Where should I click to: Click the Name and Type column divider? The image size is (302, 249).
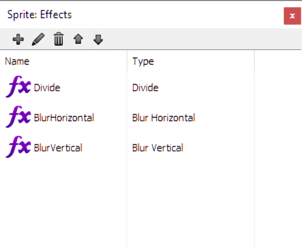(x=127, y=62)
